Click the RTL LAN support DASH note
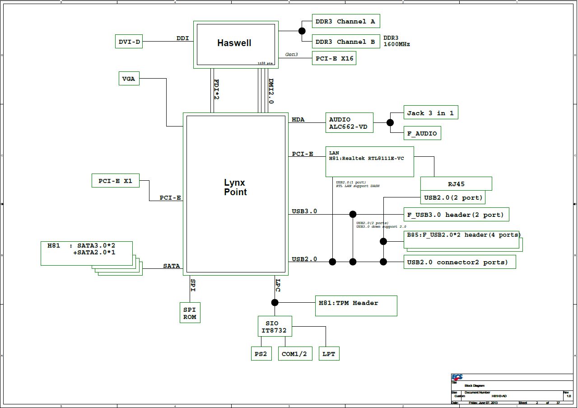 (358, 186)
